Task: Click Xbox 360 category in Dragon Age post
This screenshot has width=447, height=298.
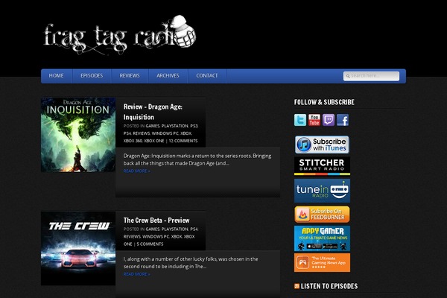Action: [x=133, y=141]
